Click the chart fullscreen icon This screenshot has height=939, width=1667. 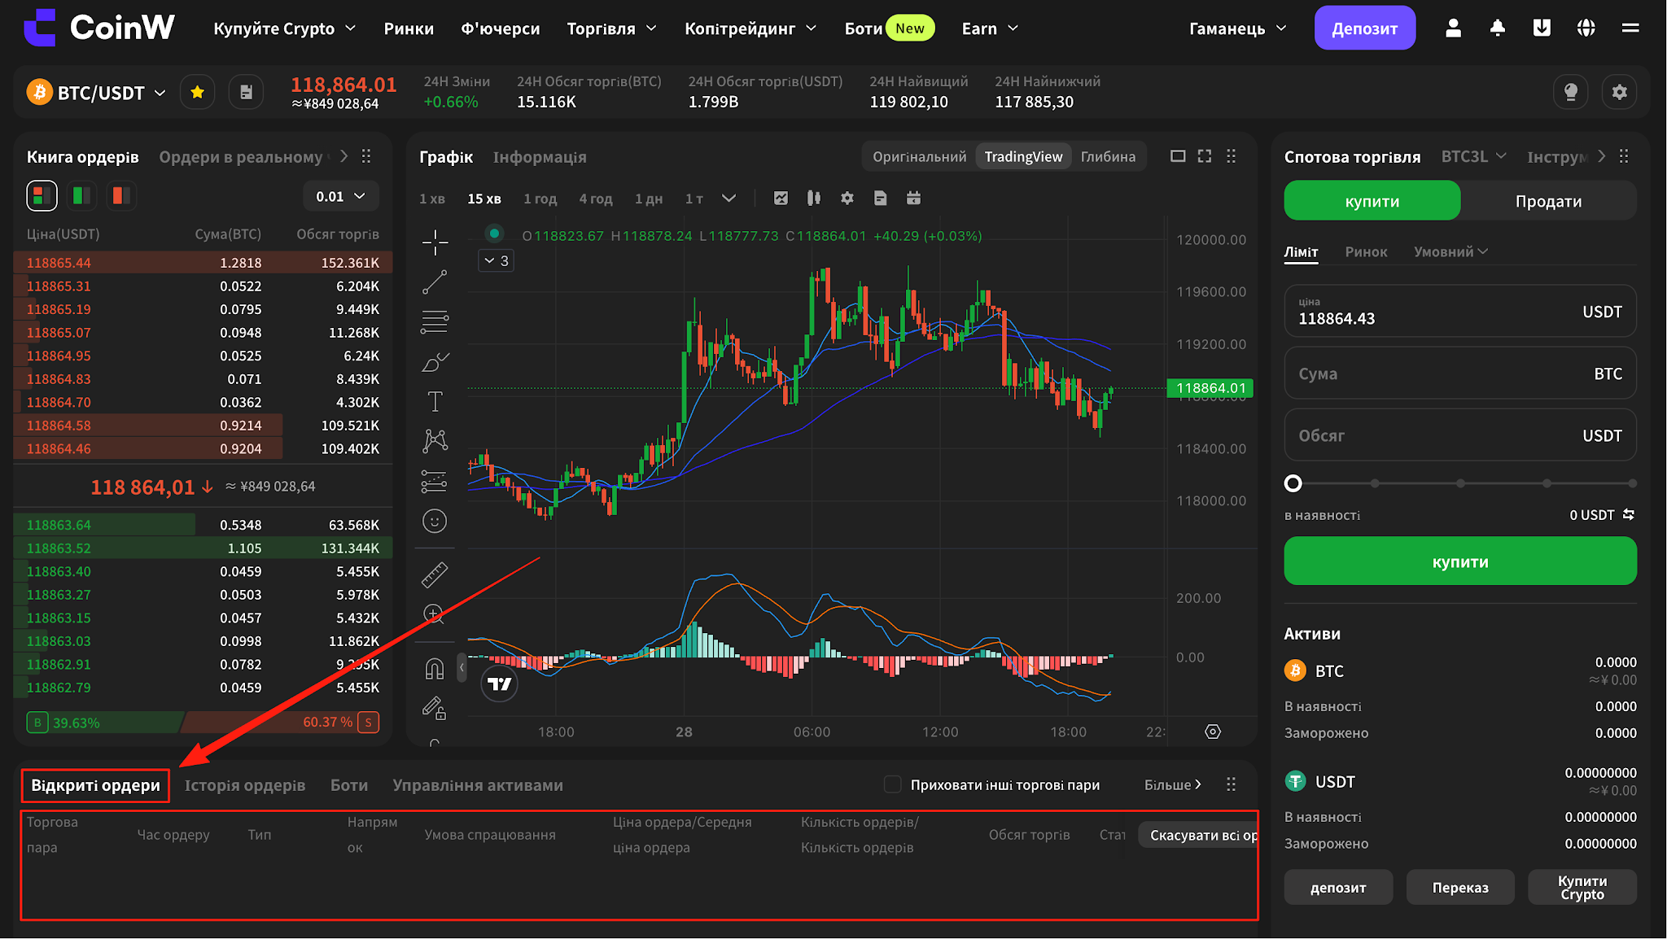(1205, 156)
